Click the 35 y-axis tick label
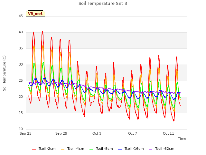Viewport: 206px width, 155px height. 21,48
